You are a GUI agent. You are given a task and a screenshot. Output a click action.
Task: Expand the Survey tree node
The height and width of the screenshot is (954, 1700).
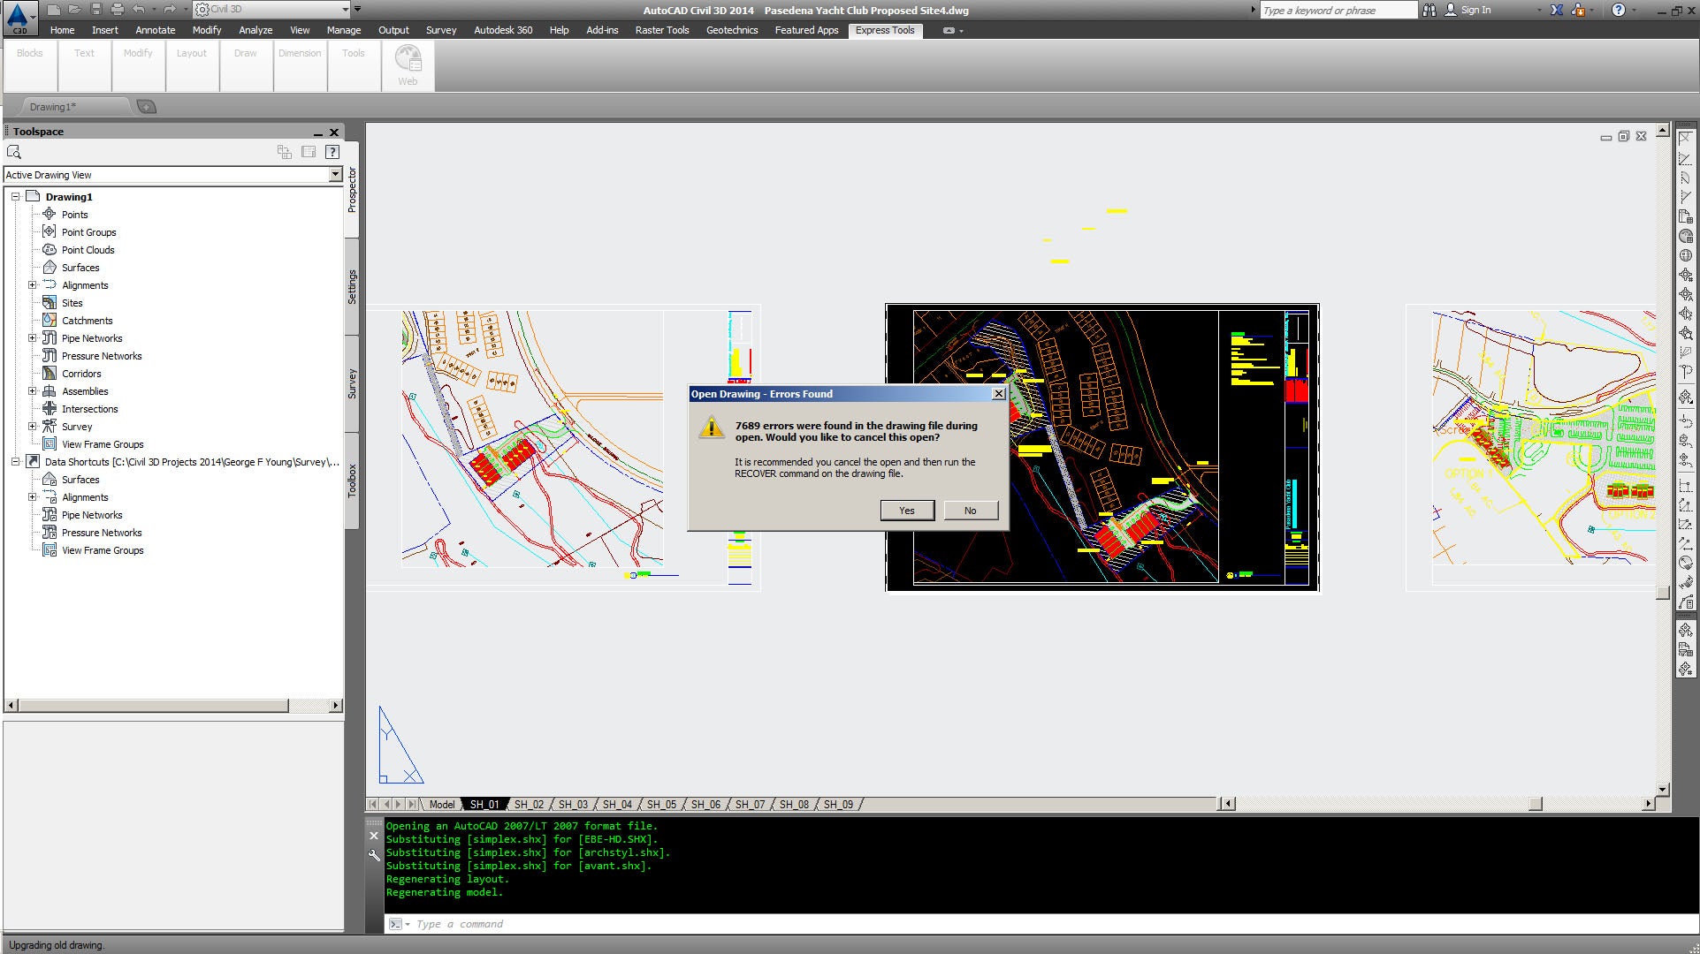tap(32, 427)
